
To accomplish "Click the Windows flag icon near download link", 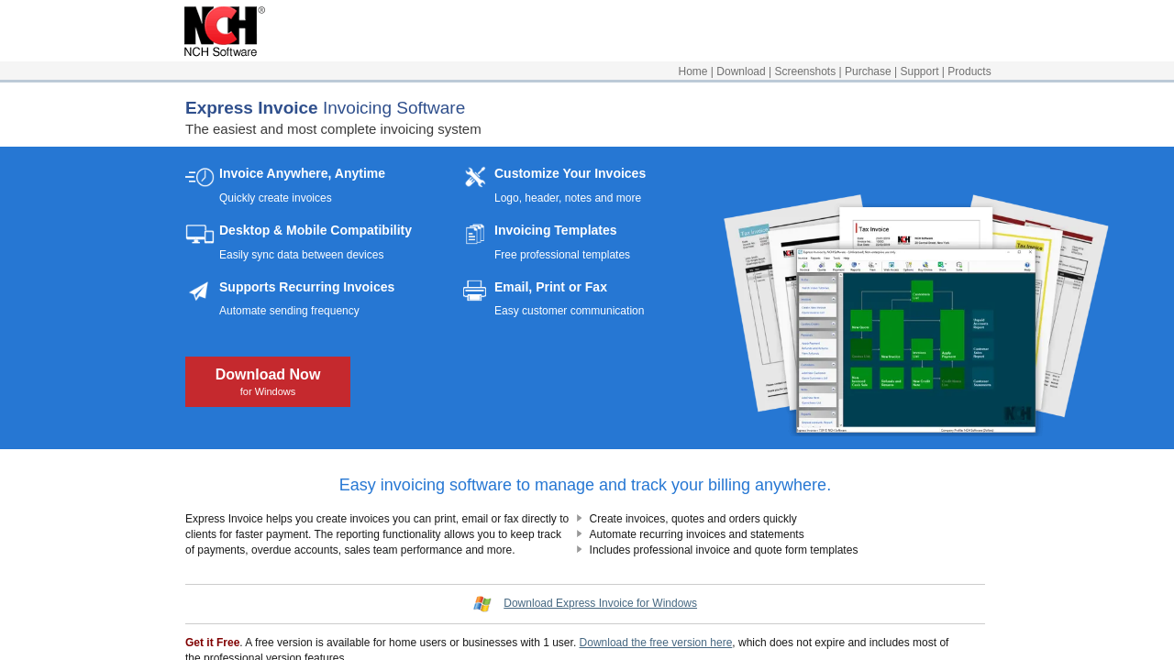I will (x=482, y=603).
